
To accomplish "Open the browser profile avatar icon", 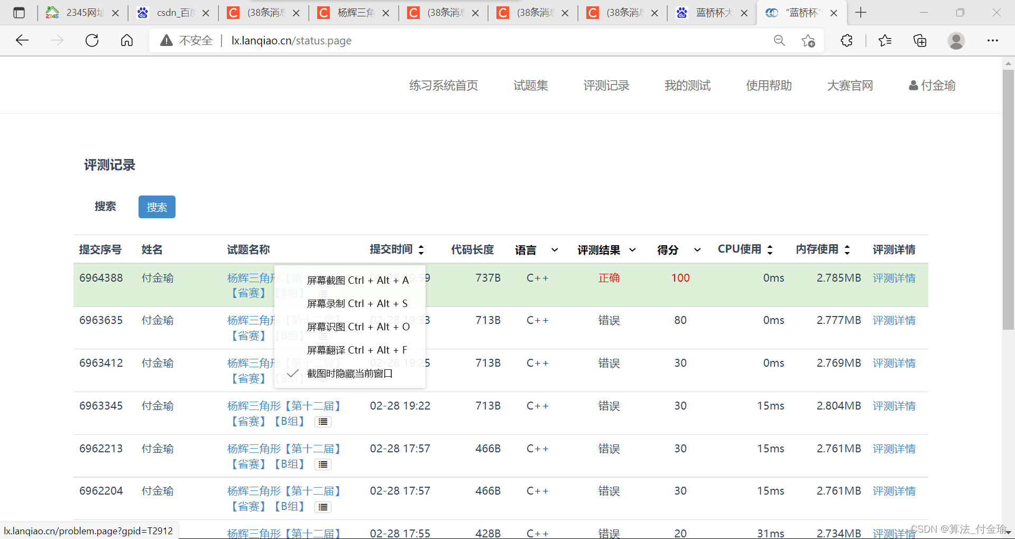I will tap(956, 40).
